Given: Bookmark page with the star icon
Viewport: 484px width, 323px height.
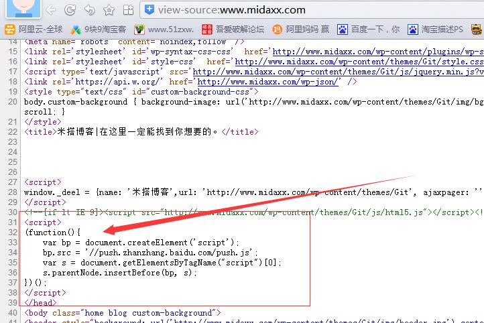Looking at the screenshot, I should pyautogui.click(x=109, y=10).
